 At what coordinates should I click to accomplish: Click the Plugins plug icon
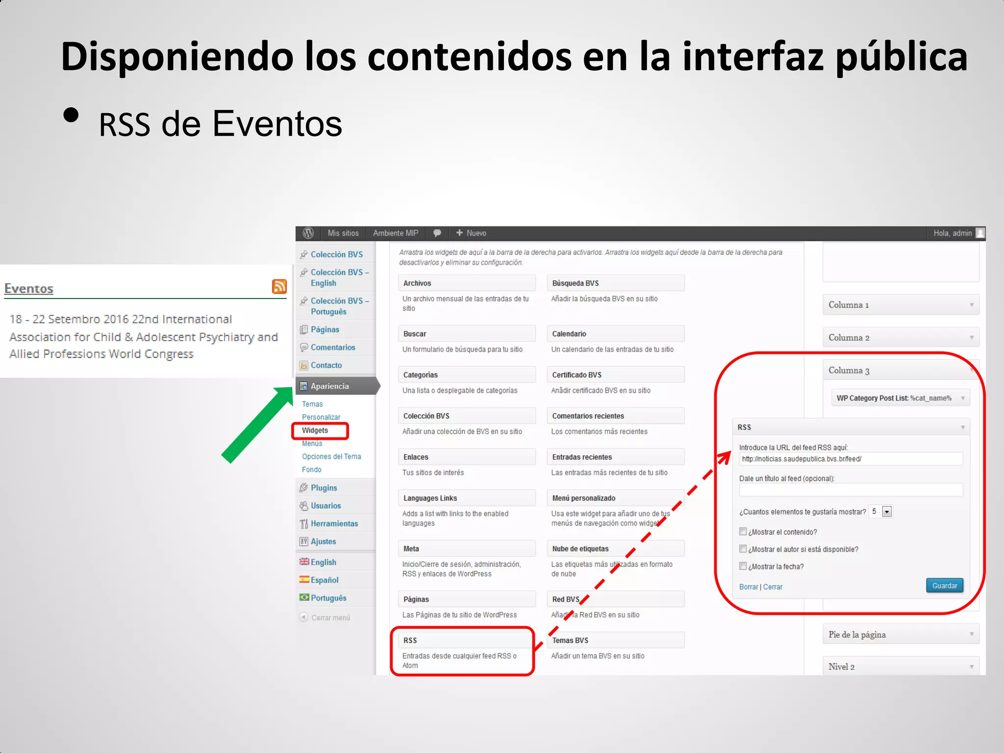point(304,488)
